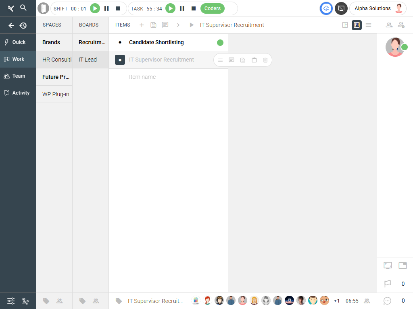Viewport: 413px width, 309px height.
Task: Click the green Coders button
Action: (x=213, y=8)
